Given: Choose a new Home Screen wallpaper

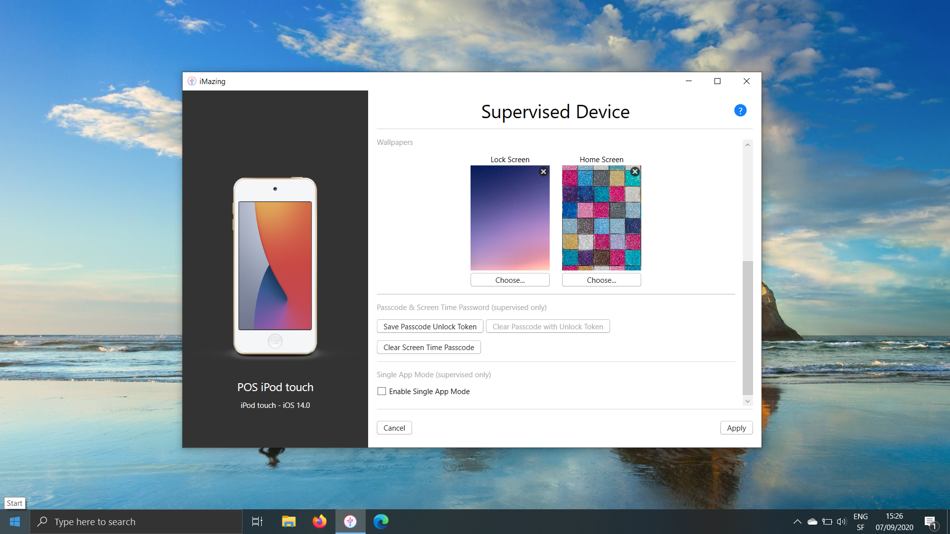Looking at the screenshot, I should point(601,280).
